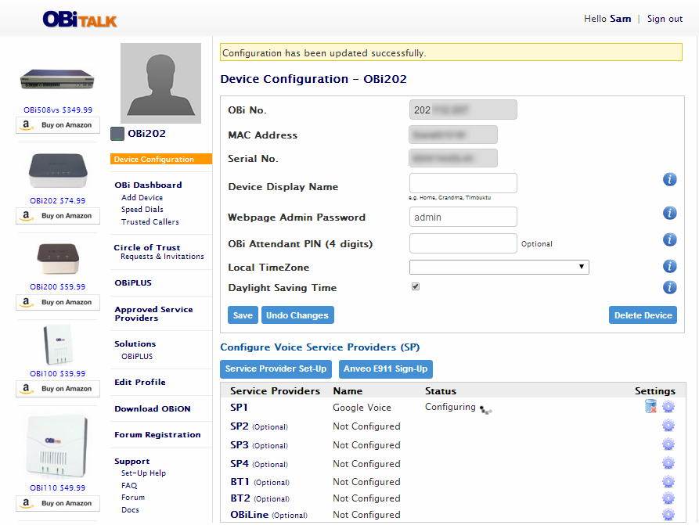Open settings gear for SP2
Screen dimensions: 699x525
(668, 425)
